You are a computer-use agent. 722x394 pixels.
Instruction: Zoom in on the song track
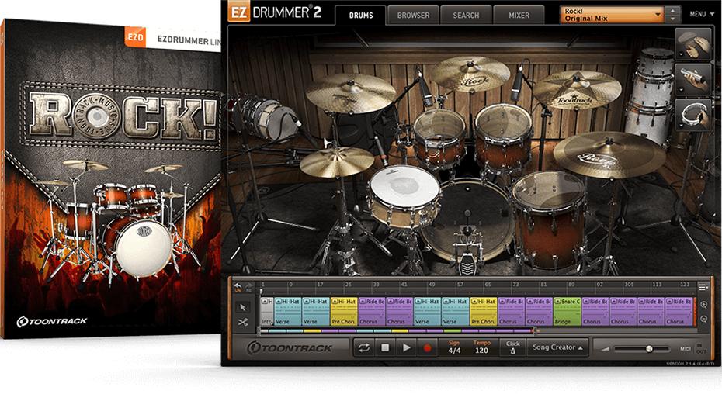coord(704,305)
